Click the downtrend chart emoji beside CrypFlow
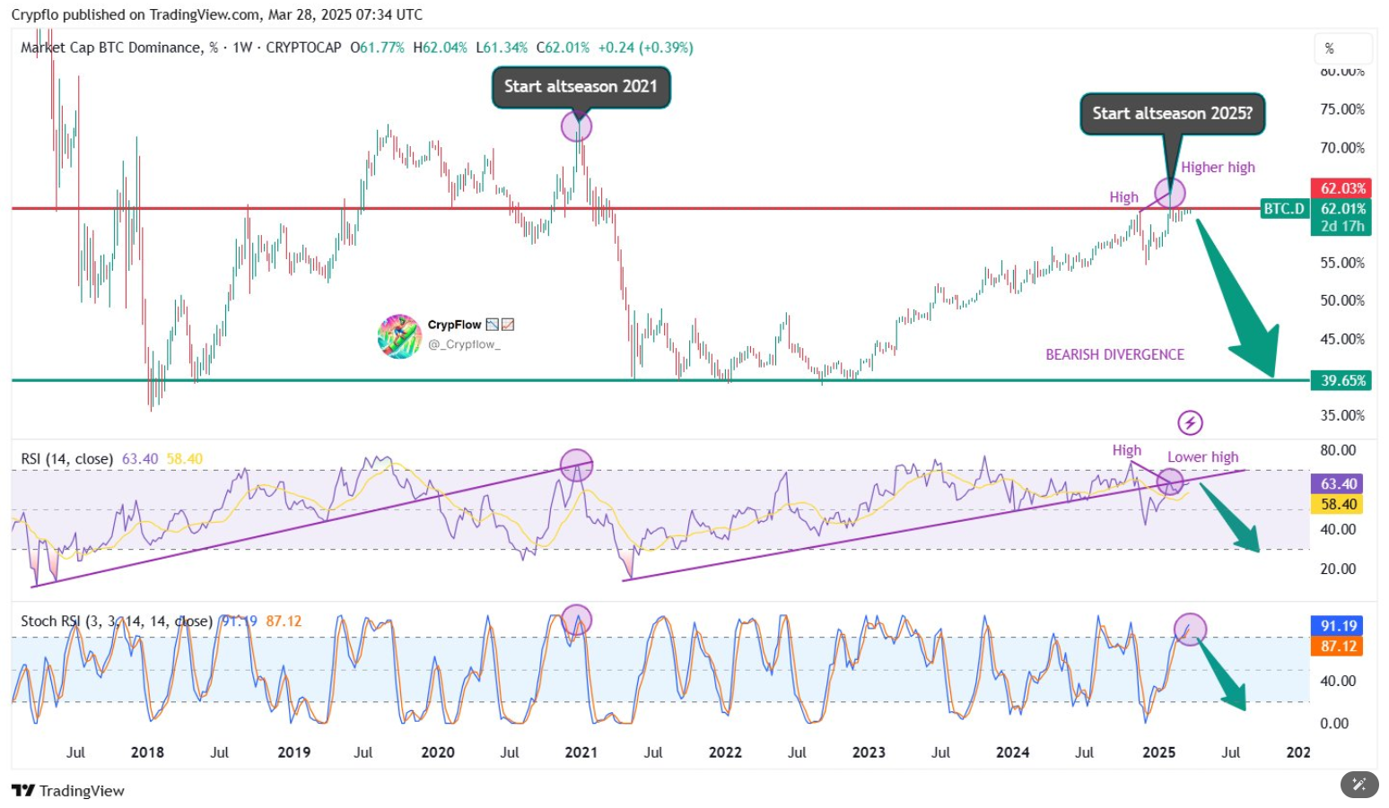Image resolution: width=1389 pixels, height=808 pixels. point(492,325)
